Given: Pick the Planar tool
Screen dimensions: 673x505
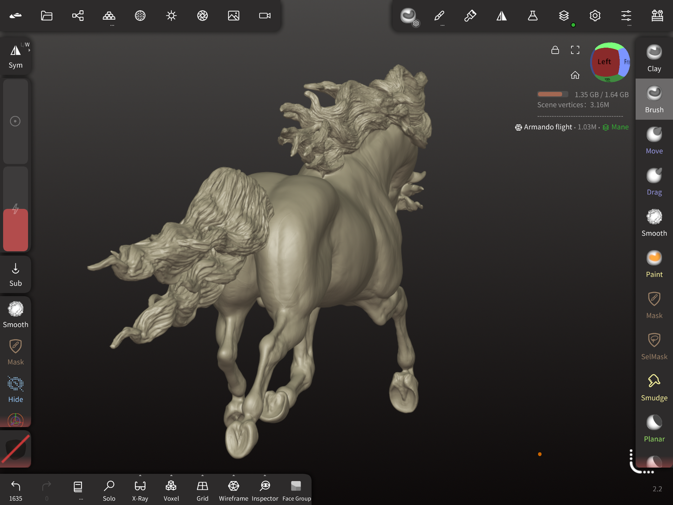Looking at the screenshot, I should (x=654, y=429).
